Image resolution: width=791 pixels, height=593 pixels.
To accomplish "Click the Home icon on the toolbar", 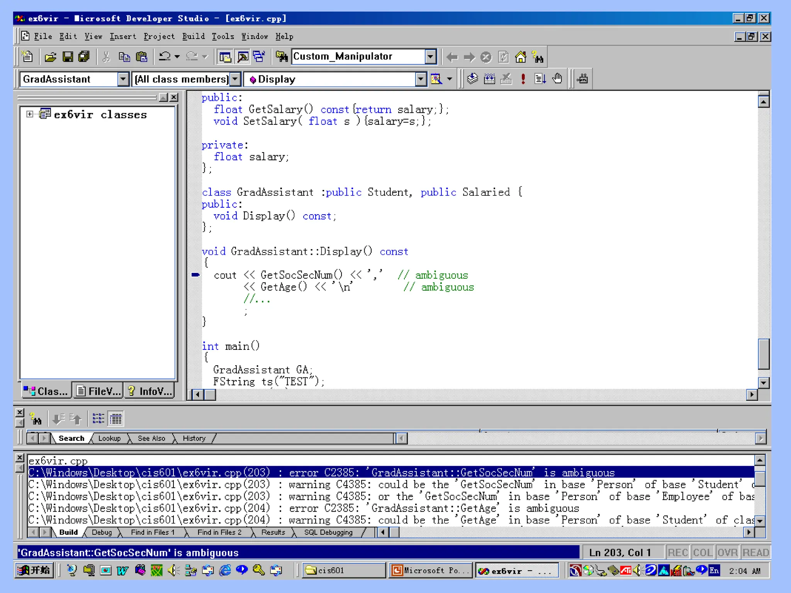I will pos(521,57).
